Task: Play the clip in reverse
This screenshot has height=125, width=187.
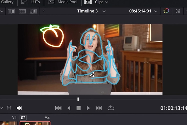Action: [69, 108]
